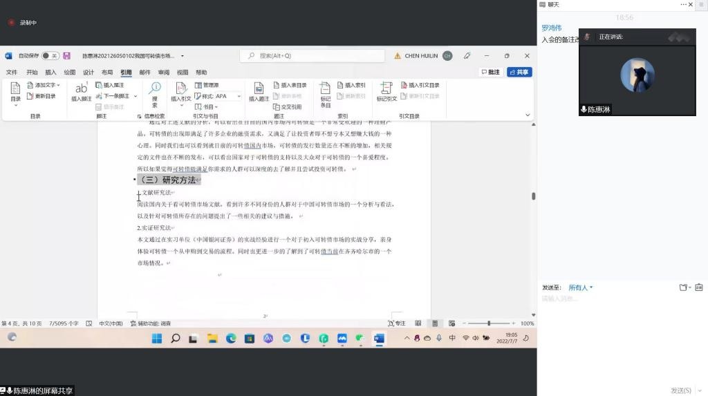
Task: Open Microsoft Edge from the taskbar
Action: coord(231,338)
